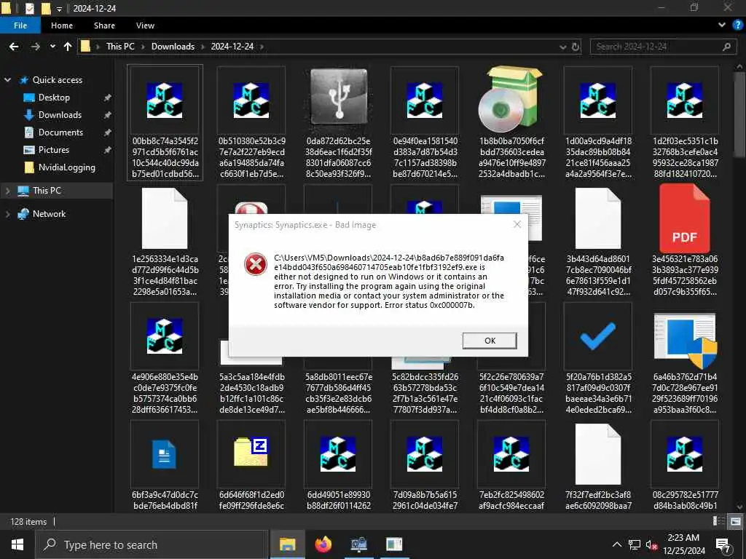Open Downloads in Quick access
746x559 pixels.
(x=60, y=115)
